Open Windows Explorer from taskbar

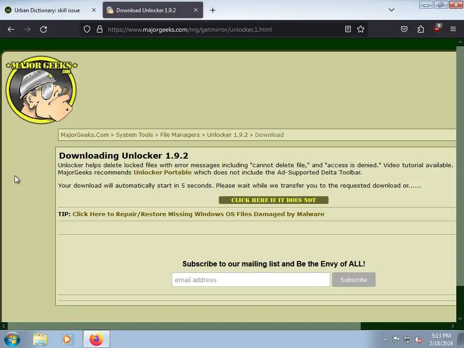click(40, 339)
